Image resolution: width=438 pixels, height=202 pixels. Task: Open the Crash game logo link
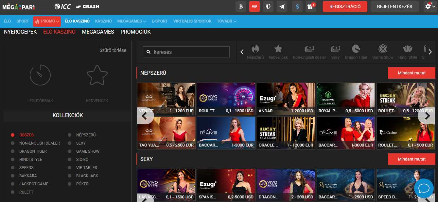[x=87, y=7]
